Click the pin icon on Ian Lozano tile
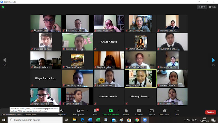This screenshot has width=218, height=123. (35, 30)
